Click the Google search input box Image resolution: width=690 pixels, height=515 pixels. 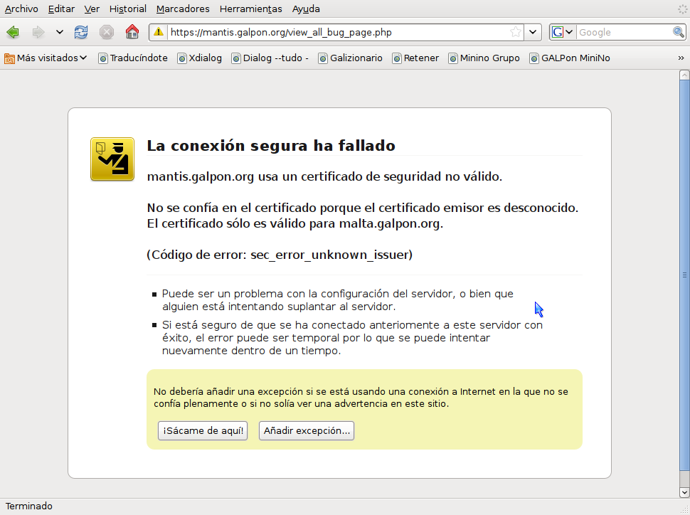point(624,32)
